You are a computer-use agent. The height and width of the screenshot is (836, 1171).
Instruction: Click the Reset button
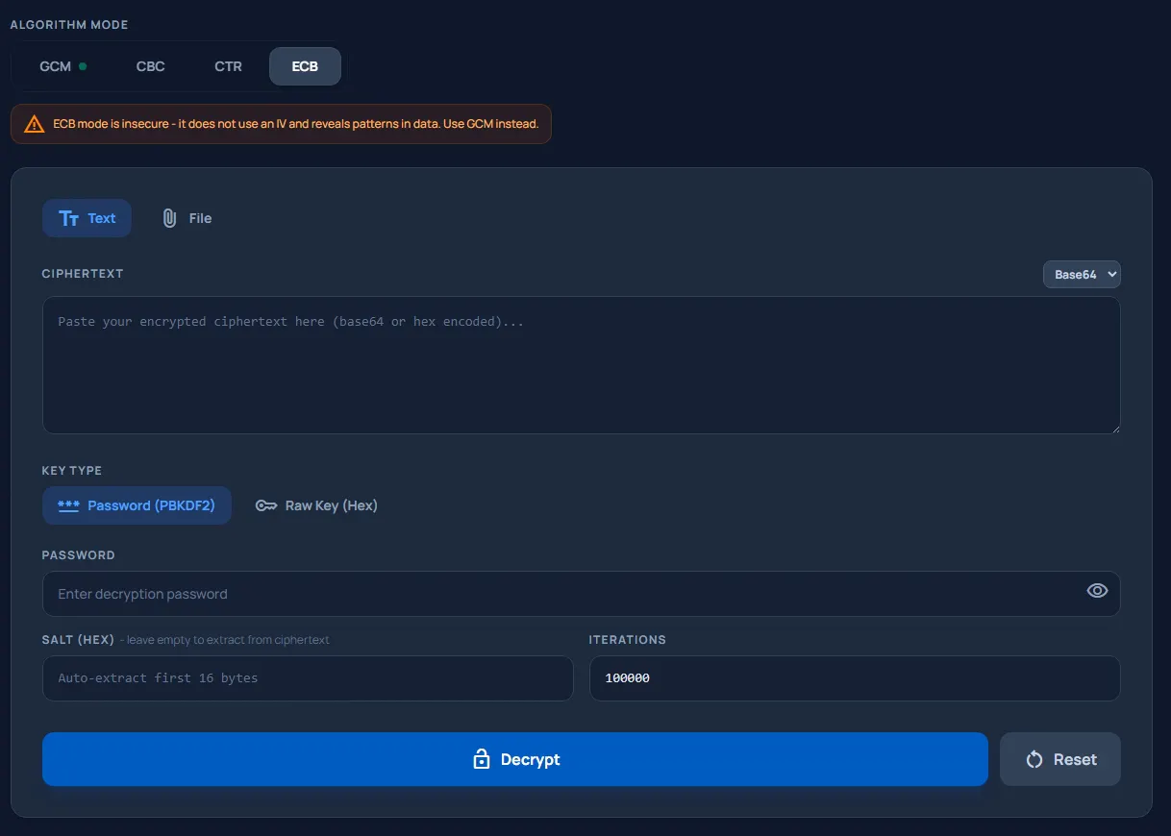pos(1060,759)
